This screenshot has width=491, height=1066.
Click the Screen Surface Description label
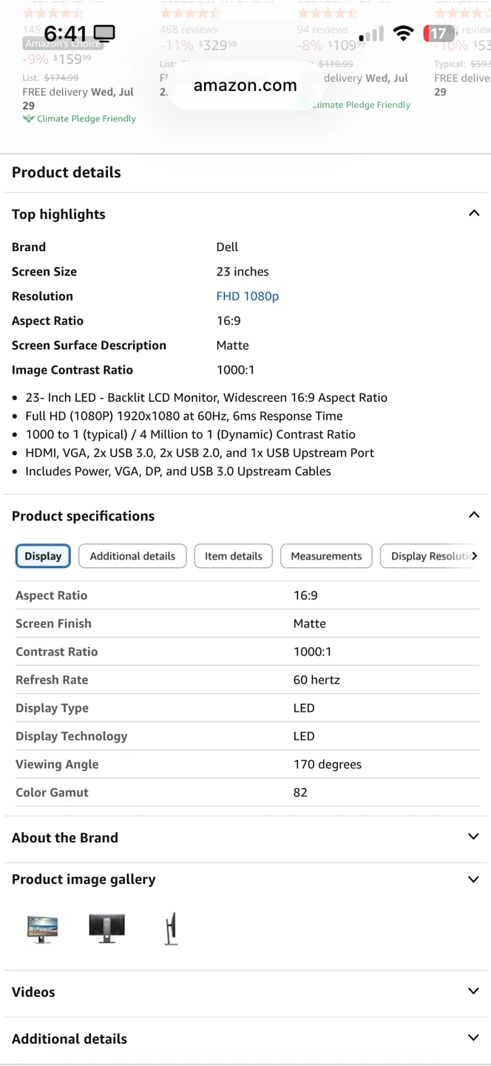coord(89,346)
